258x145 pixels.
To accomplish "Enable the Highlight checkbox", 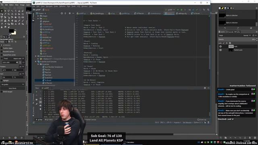I will point(2,81).
